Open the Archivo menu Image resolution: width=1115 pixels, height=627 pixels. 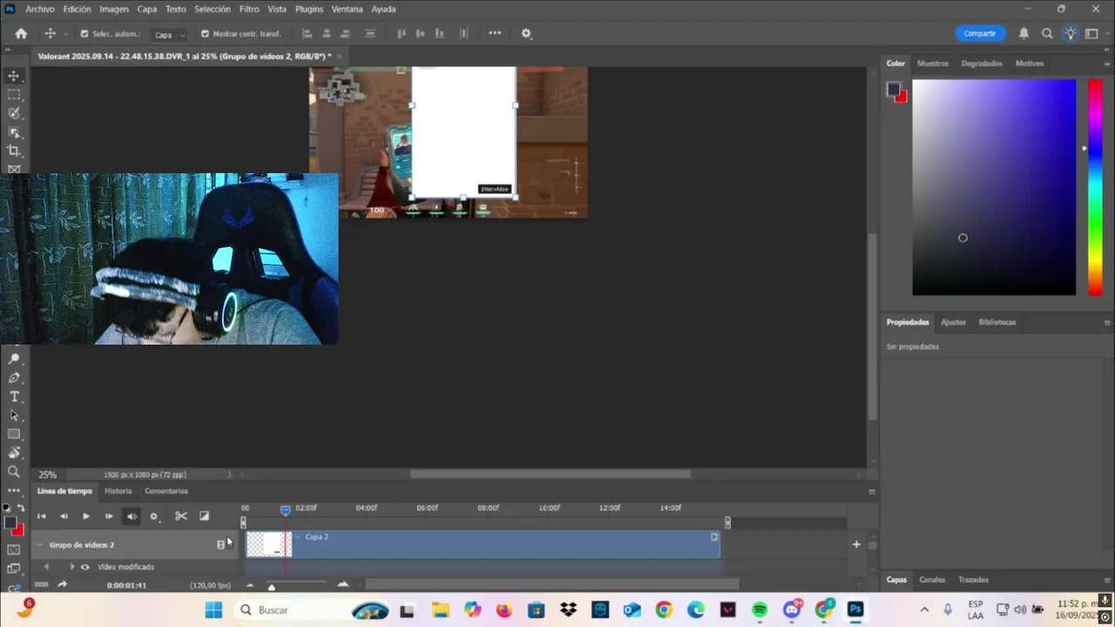pos(40,9)
